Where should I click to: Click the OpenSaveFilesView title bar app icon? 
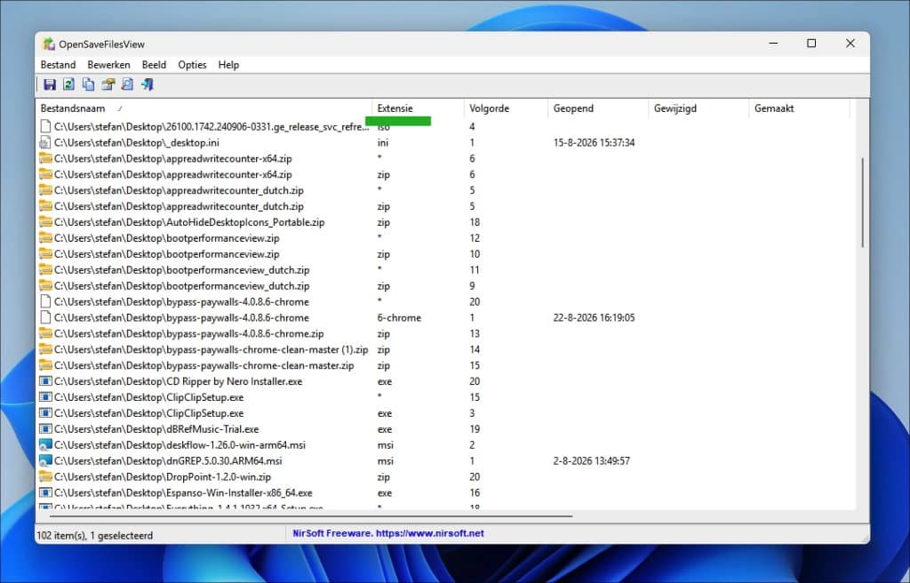(x=49, y=44)
